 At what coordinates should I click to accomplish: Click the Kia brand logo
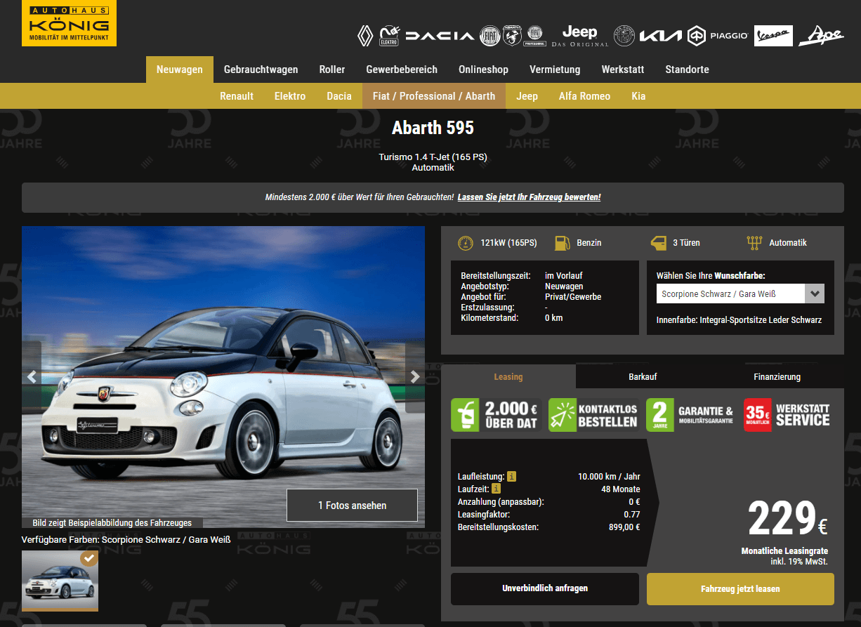(x=660, y=36)
